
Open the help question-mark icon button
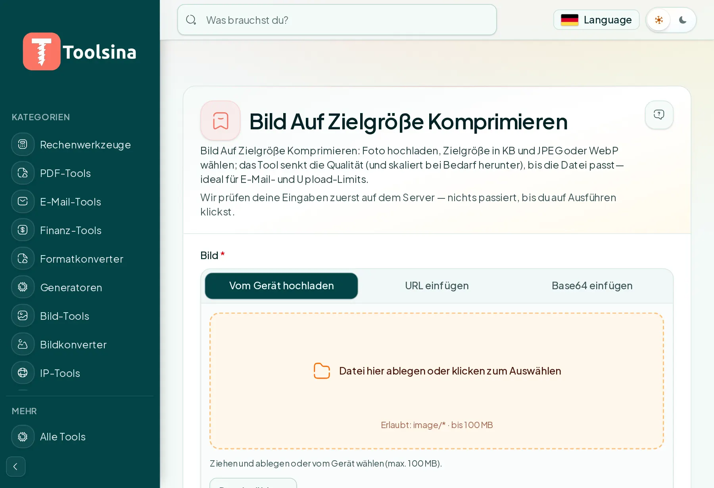659,115
